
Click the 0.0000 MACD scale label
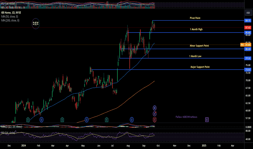248,127
